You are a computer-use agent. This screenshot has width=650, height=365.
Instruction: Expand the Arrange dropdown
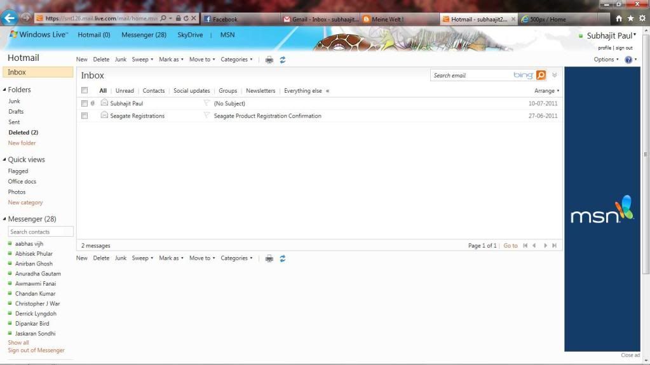click(x=546, y=91)
